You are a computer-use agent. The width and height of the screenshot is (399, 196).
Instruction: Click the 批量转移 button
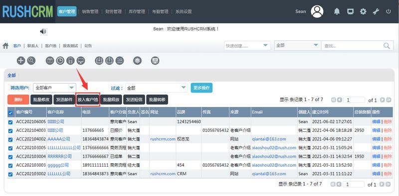point(157,99)
